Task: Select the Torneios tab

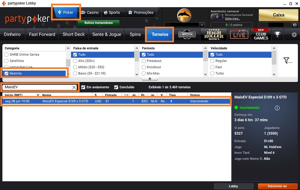Action: (x=160, y=34)
